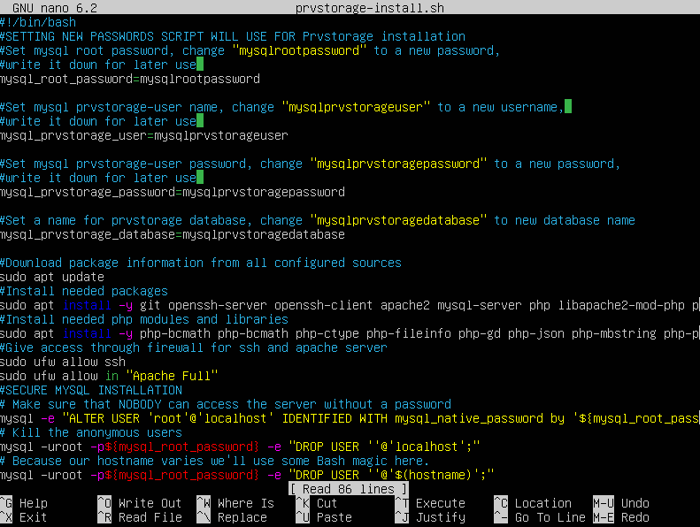700x527 pixels.
Task: Click the GNU nano 6.2 title text
Action: [x=55, y=8]
